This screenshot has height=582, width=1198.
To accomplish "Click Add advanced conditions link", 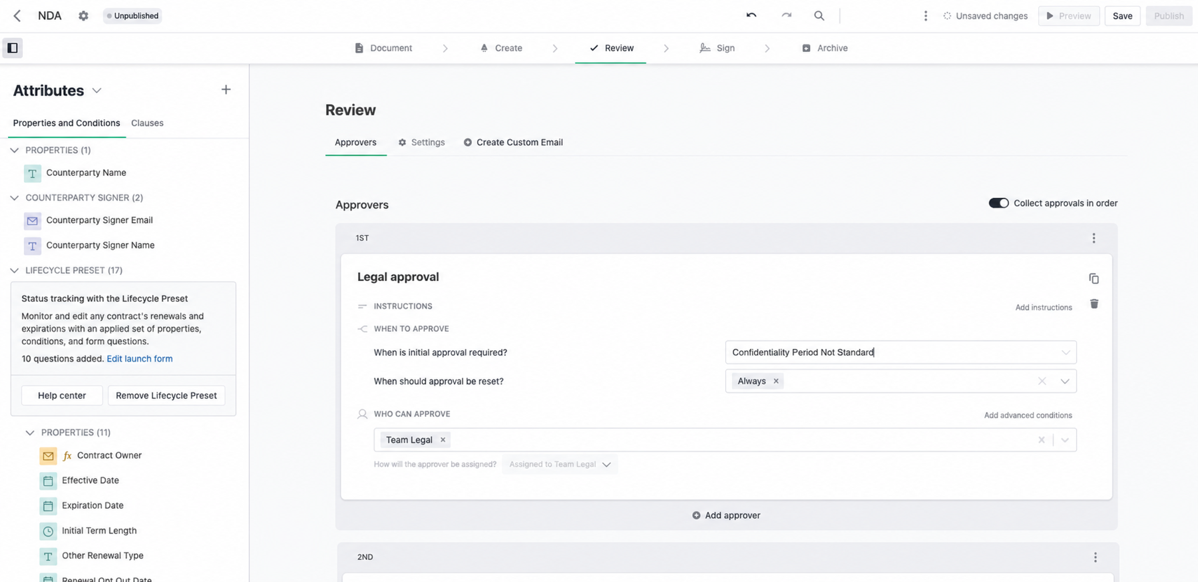I will coord(1028,416).
